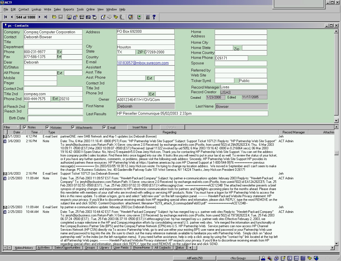Click the Regarding column header
This screenshot has height=261, width=341.
click(169, 132)
